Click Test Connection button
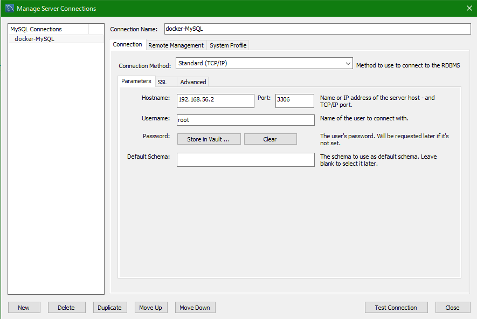This screenshot has height=319, width=477. pos(396,308)
